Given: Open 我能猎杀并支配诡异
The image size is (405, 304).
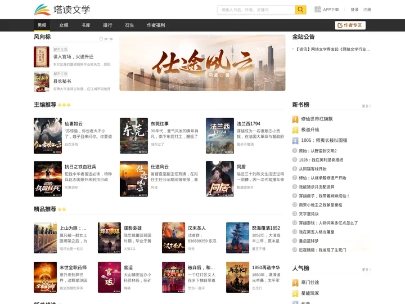Looking at the screenshot, I should tap(316, 187).
